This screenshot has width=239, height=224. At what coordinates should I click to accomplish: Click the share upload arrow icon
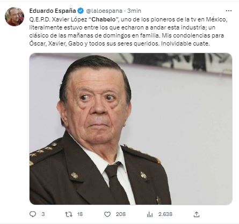coord(197,214)
